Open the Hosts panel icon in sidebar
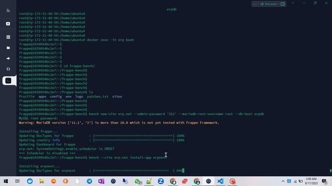332x186 pixels. 8,37
